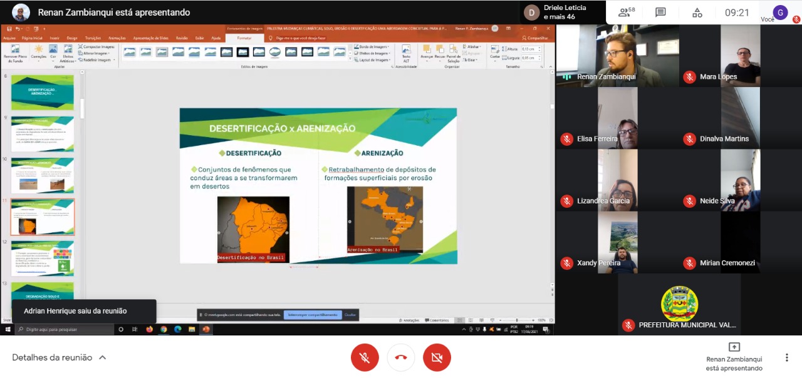The height and width of the screenshot is (378, 802).
Task: Select Desertificação no Brasil map image
Action: click(x=253, y=229)
